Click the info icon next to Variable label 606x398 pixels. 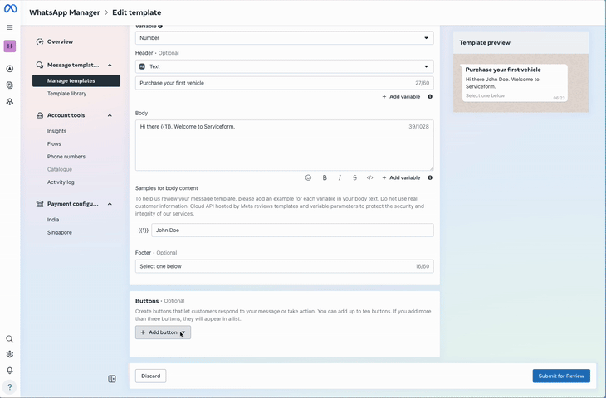pyautogui.click(x=160, y=27)
